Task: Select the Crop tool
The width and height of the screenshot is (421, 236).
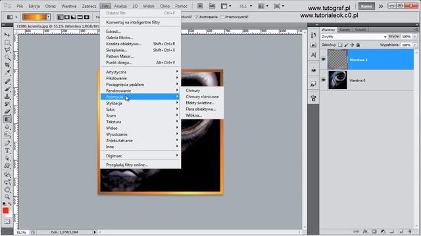Action: click(x=7, y=65)
